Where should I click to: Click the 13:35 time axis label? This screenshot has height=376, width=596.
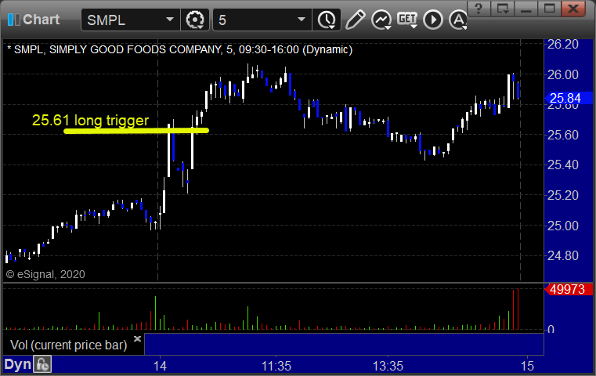point(388,366)
